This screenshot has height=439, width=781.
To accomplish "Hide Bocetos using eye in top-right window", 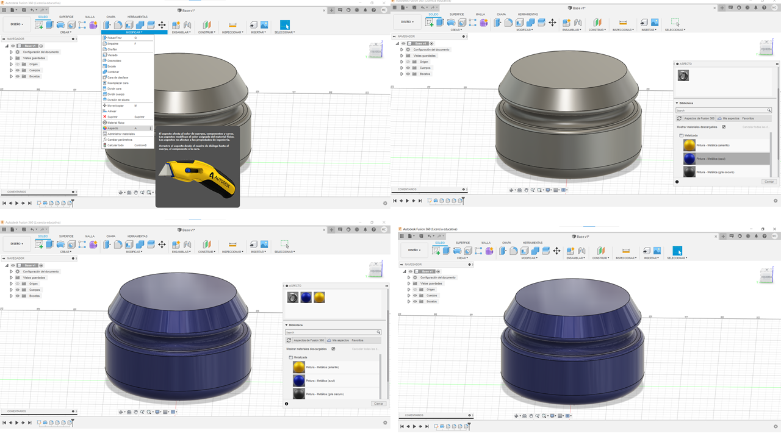I will (x=408, y=74).
